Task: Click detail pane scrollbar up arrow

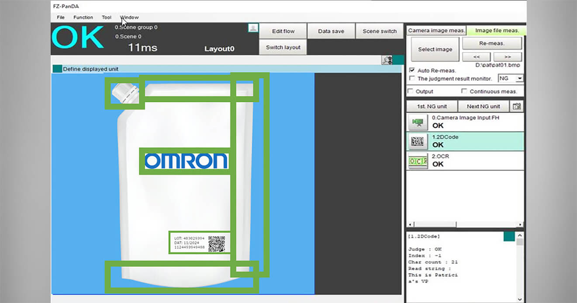Action: pyautogui.click(x=519, y=235)
